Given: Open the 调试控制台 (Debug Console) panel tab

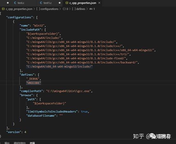Looking at the screenshot, I should [x=20, y=143].
